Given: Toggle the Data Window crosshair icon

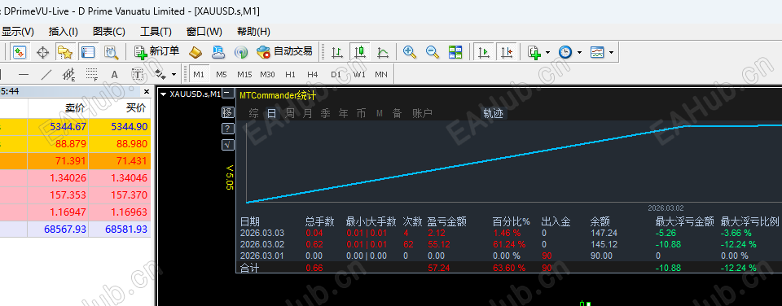Looking at the screenshot, I should (x=43, y=52).
